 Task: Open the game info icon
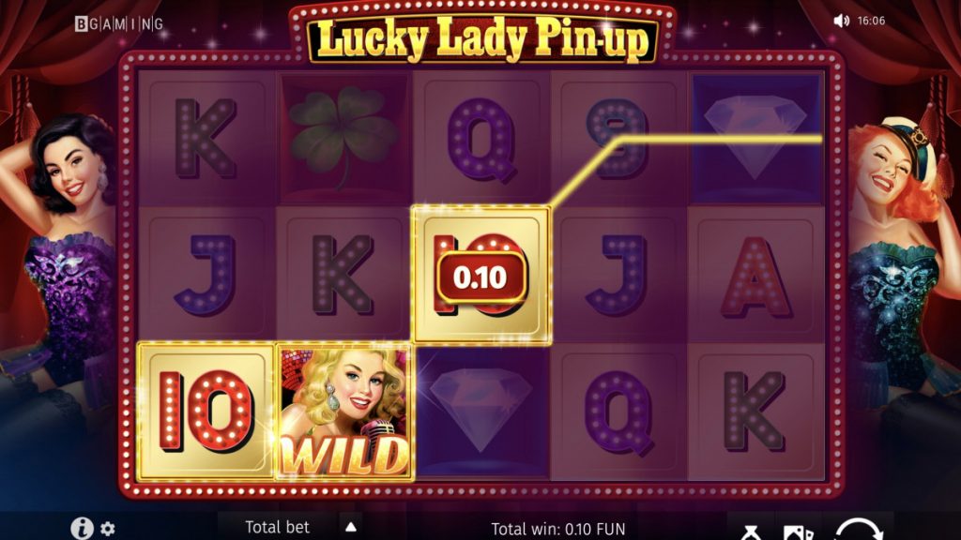[82, 528]
